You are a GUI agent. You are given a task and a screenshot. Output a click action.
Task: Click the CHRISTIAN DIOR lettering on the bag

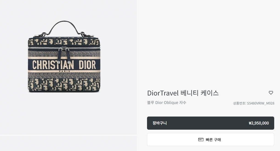point(64,65)
